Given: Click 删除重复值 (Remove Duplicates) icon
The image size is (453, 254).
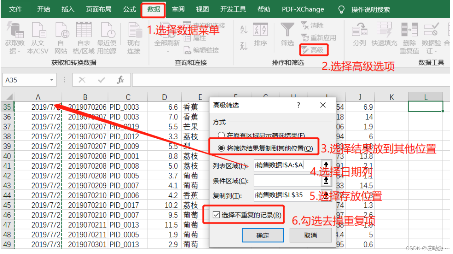Looking at the screenshot, I should [x=409, y=30].
